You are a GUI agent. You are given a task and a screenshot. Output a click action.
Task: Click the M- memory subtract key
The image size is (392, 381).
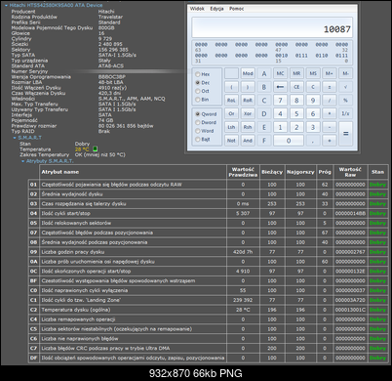(x=345, y=73)
